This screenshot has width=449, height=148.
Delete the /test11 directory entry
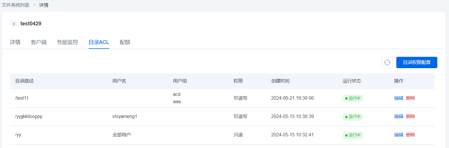pyautogui.click(x=411, y=98)
